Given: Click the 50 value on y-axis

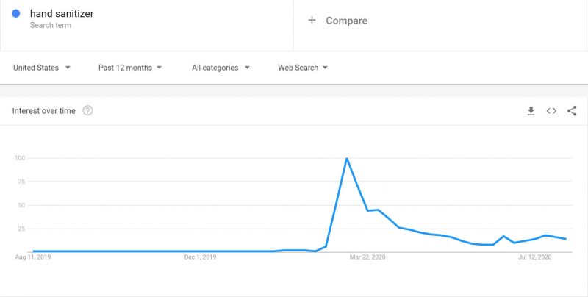Looking at the screenshot, I should coord(21,205).
